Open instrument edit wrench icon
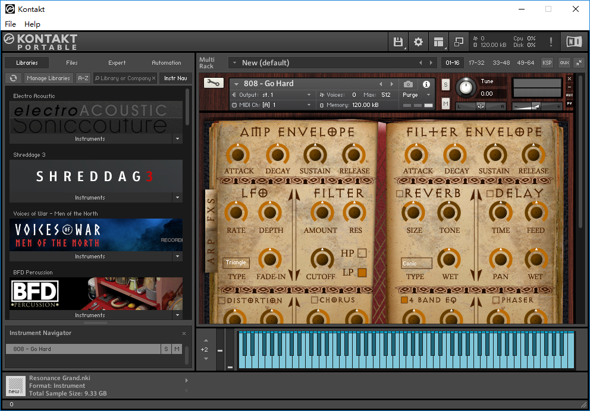 click(214, 83)
